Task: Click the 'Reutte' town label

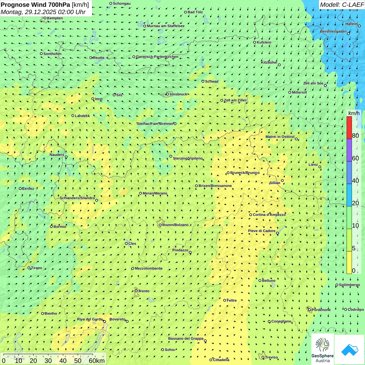Action: (99, 58)
